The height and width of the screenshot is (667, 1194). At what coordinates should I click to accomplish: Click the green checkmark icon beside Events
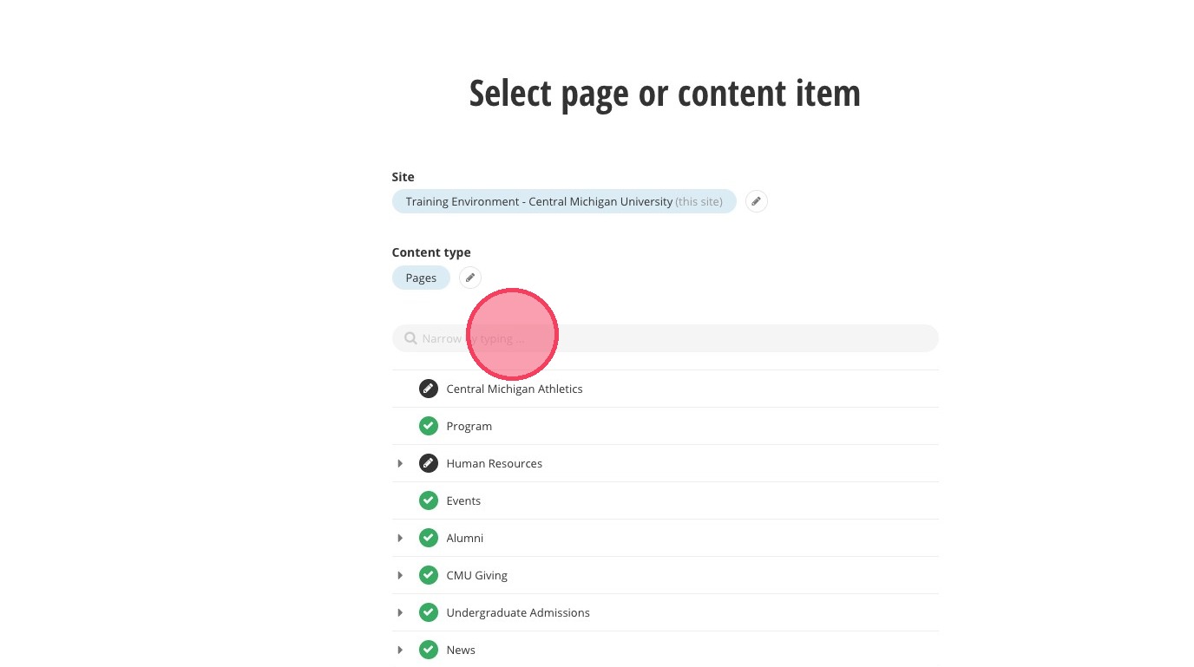tap(428, 500)
